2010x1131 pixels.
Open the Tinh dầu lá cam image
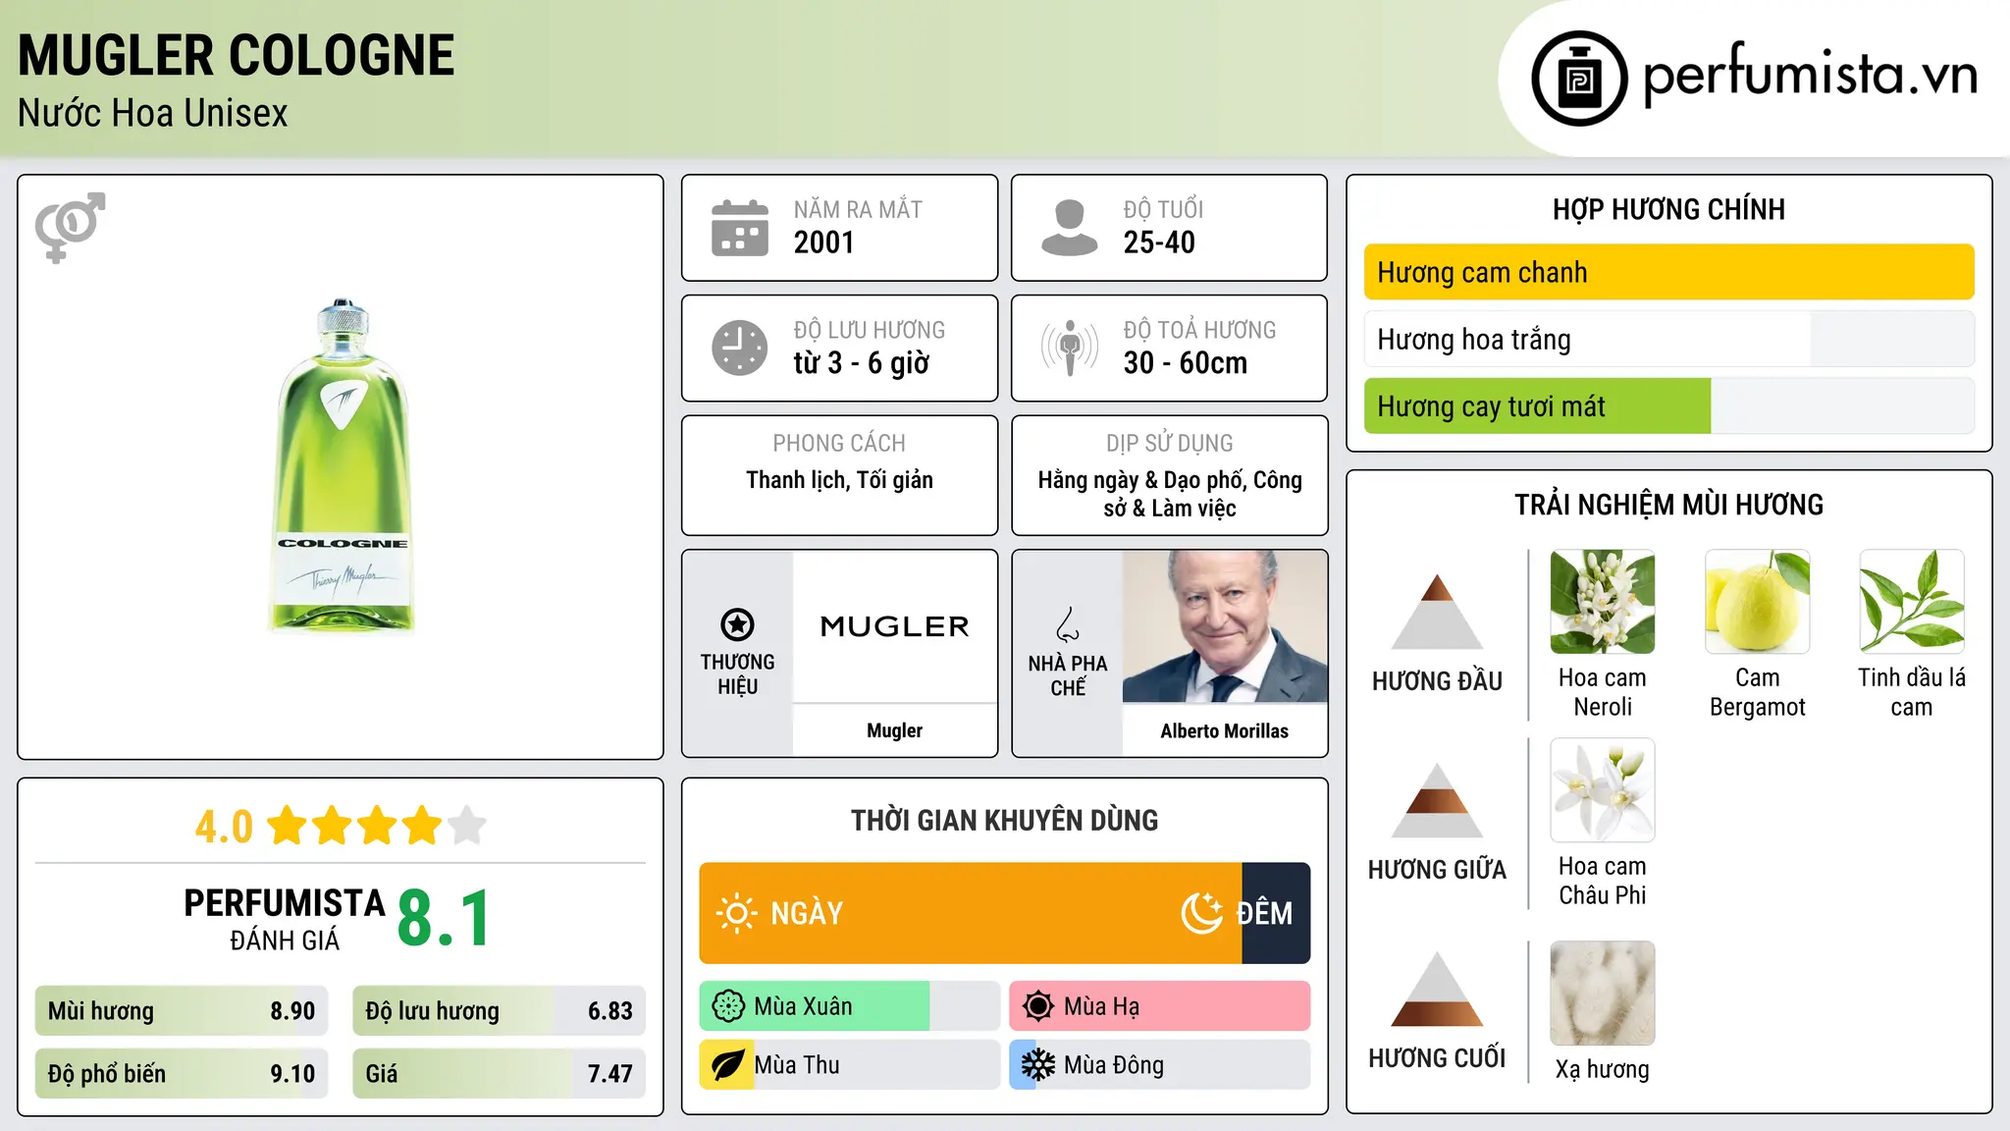(1912, 602)
